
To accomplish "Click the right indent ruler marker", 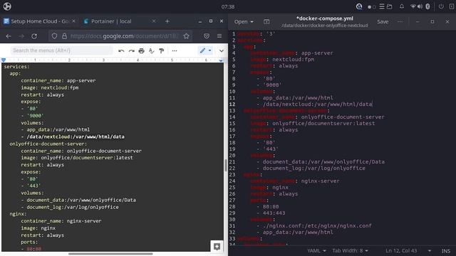I will [221, 60].
